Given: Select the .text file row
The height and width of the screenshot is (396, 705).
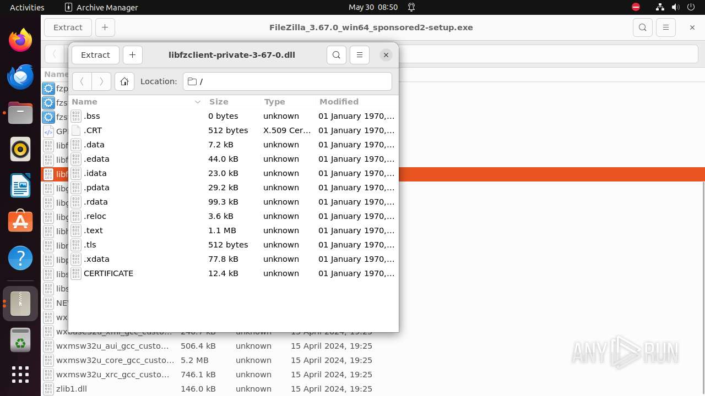Looking at the screenshot, I should click(234, 230).
